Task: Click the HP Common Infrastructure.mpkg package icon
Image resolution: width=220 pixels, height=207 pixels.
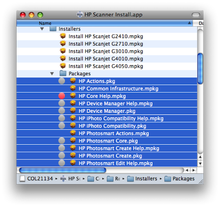Action: tap(73, 88)
